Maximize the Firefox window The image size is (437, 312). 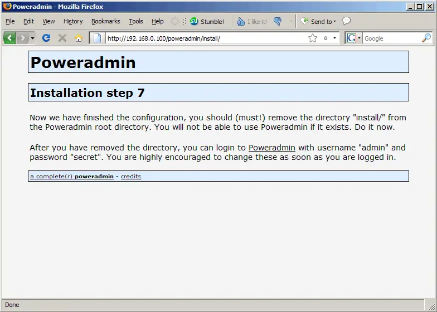click(419, 7)
